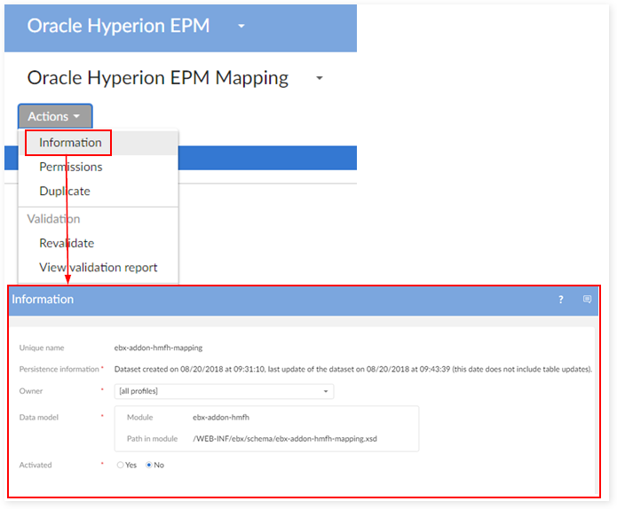Click the path /WEB-INF/ebx/schema/ebx-addon-hmfh-mapping.xsd
The image size is (617, 509).
point(284,439)
